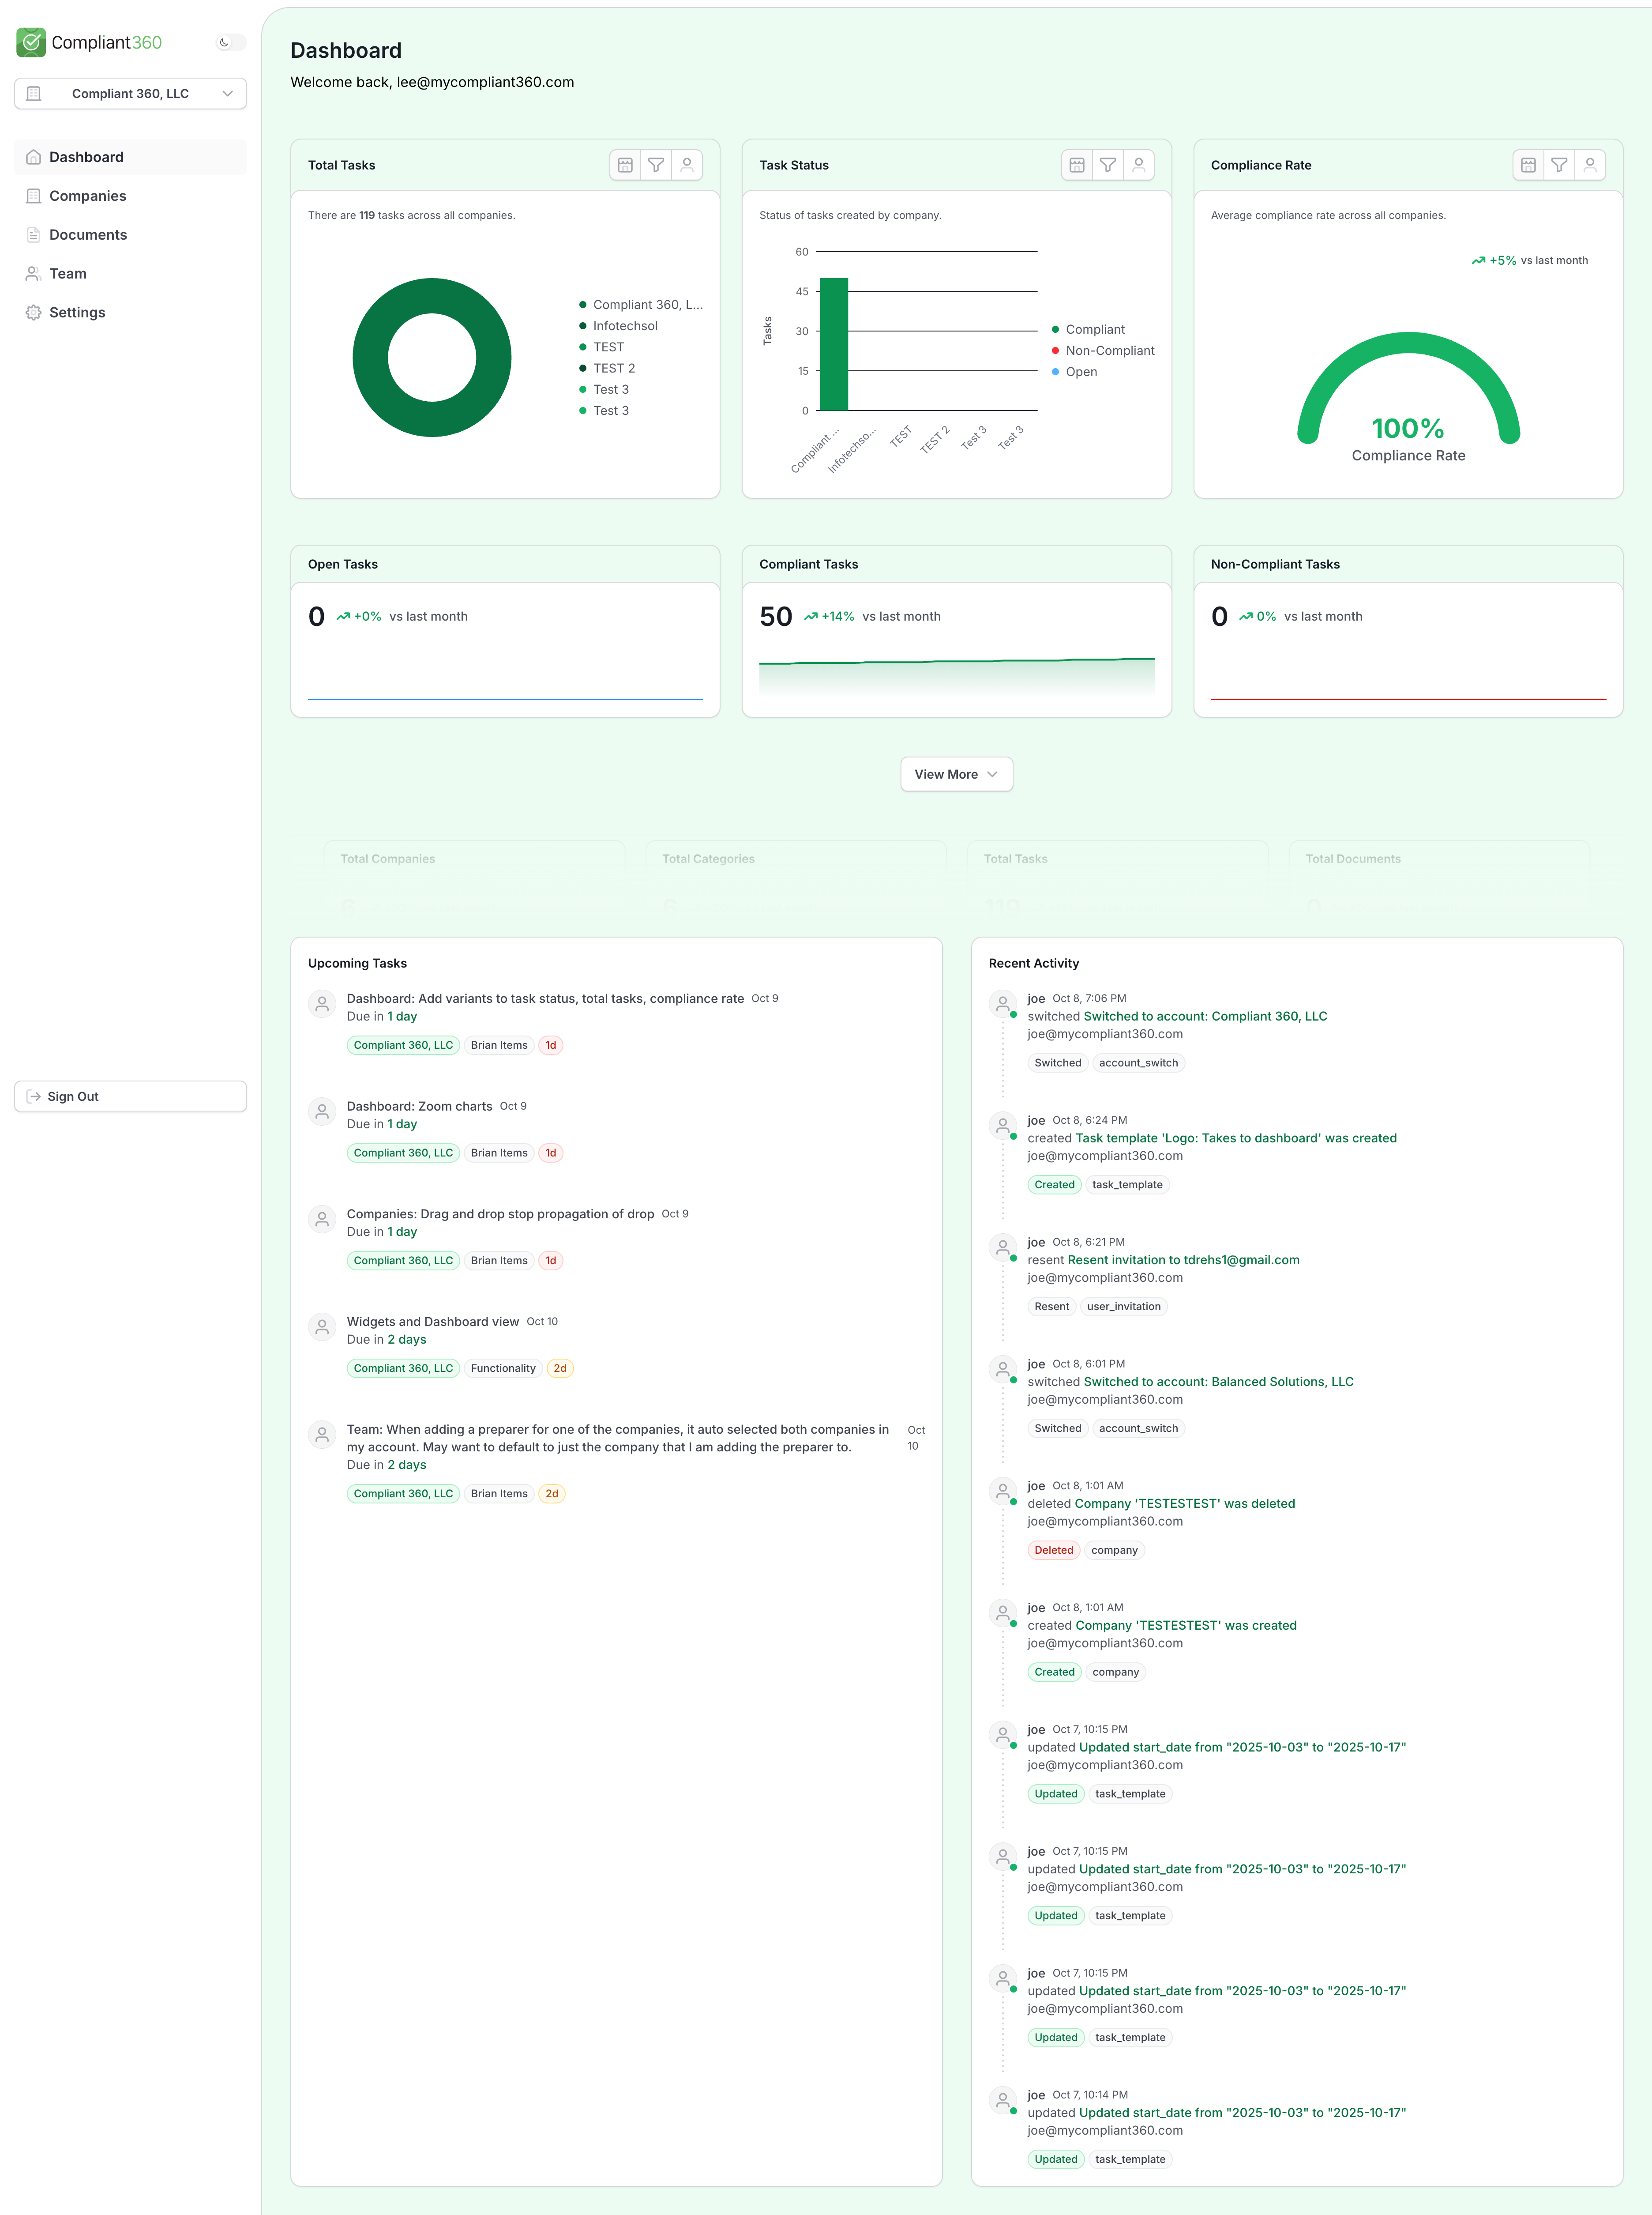Open task 'Widgets and Dashboard view'

[433, 1322]
